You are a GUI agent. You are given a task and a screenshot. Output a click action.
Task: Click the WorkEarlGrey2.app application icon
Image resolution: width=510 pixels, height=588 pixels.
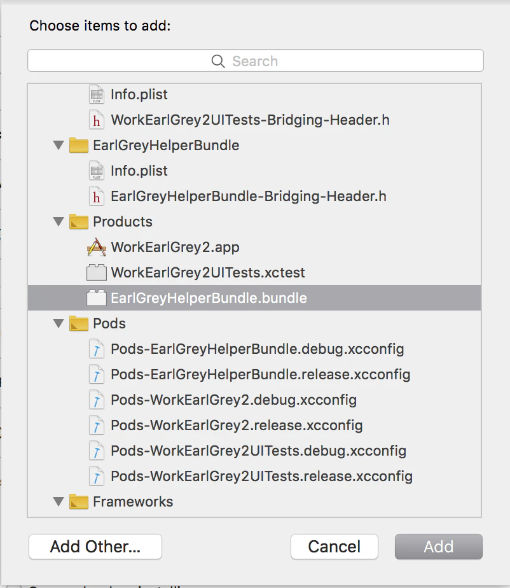[x=97, y=247]
